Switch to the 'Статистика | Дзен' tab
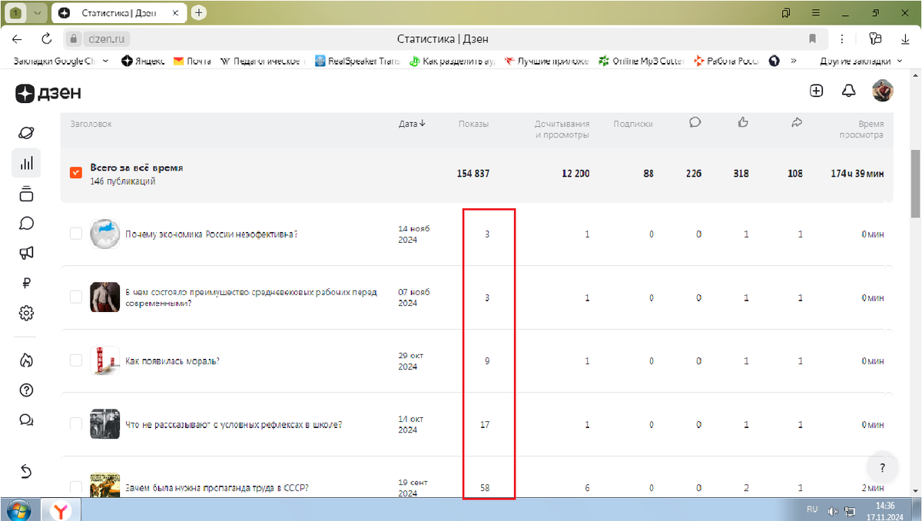Screen dimensions: 922x521 pos(119,13)
